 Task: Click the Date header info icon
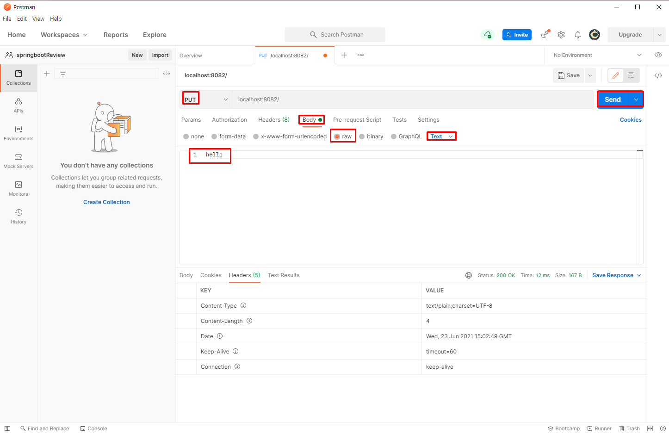pyautogui.click(x=220, y=336)
